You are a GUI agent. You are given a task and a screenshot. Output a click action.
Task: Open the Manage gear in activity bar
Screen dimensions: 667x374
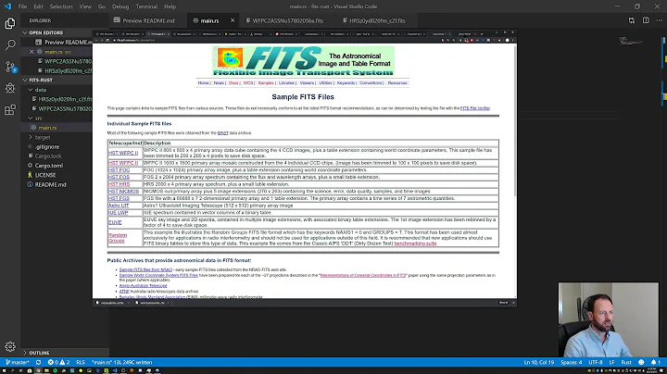coord(10,346)
